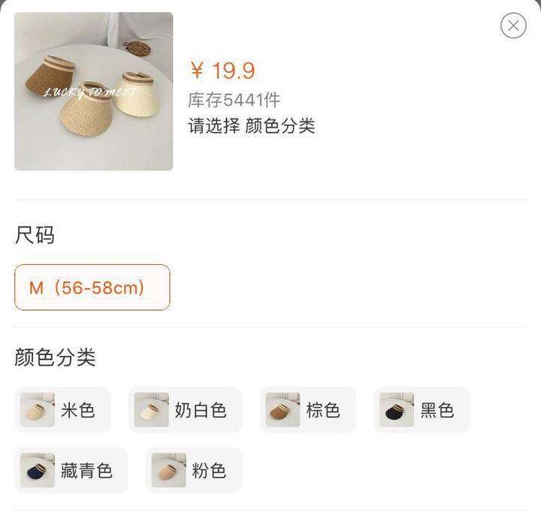Click the 米色 hat thumbnail icon
The height and width of the screenshot is (512, 541).
(x=38, y=410)
